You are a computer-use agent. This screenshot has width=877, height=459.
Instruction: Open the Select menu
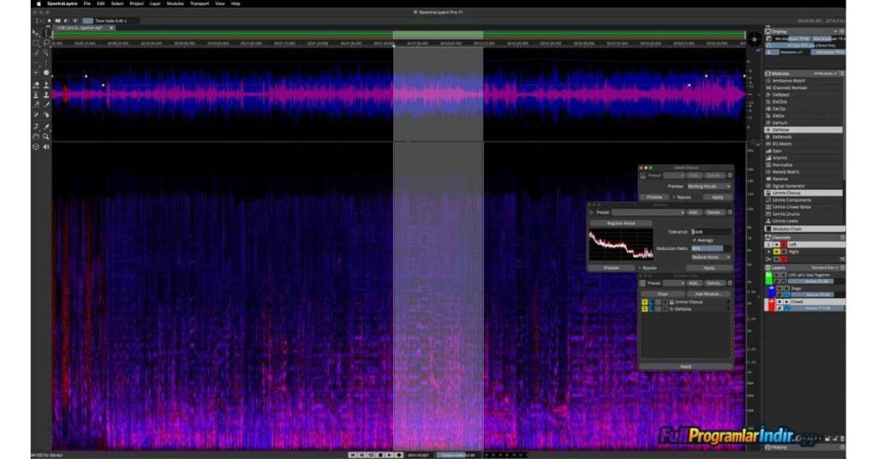click(116, 3)
